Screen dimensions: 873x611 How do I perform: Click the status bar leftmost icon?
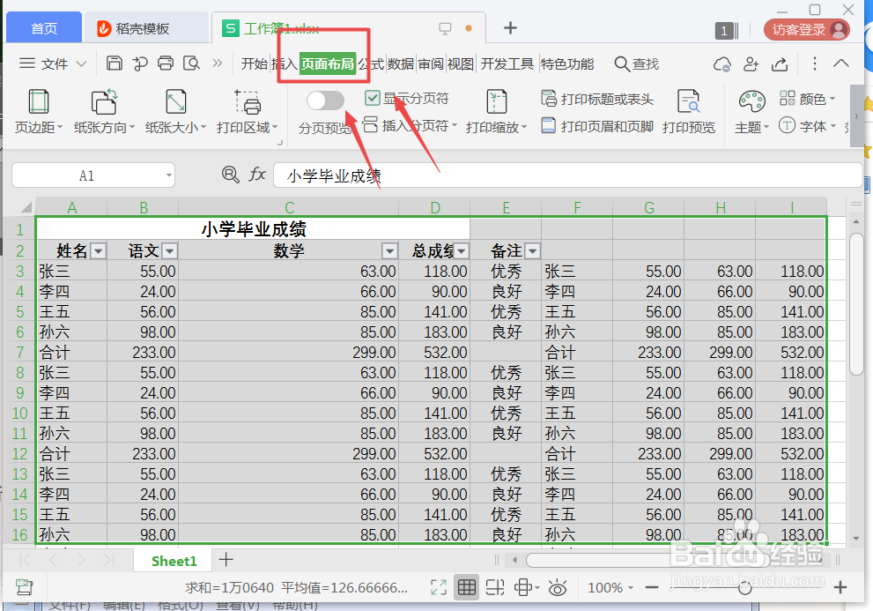coord(24,587)
